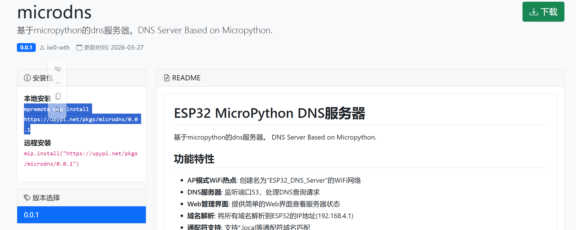This screenshot has height=230, width=576.
Task: Click the info icon beside 安装包
Action: point(27,78)
